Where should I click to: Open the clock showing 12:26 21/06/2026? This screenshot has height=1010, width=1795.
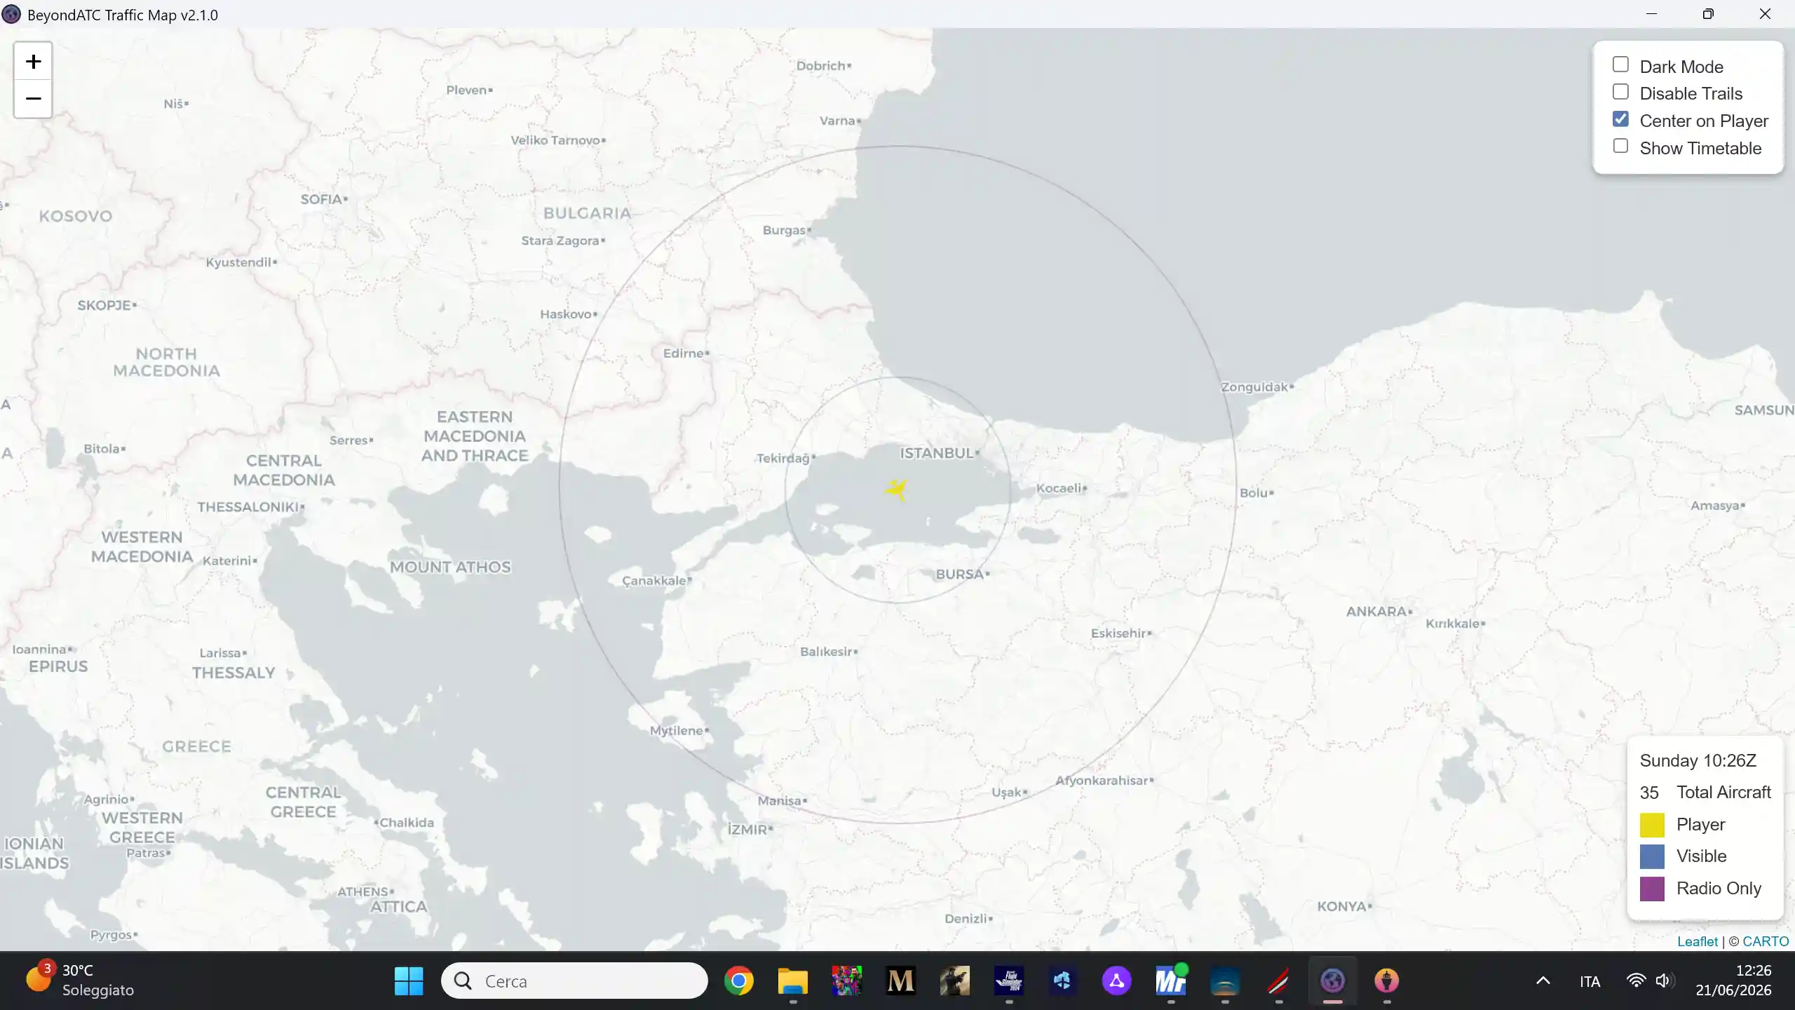pos(1733,981)
